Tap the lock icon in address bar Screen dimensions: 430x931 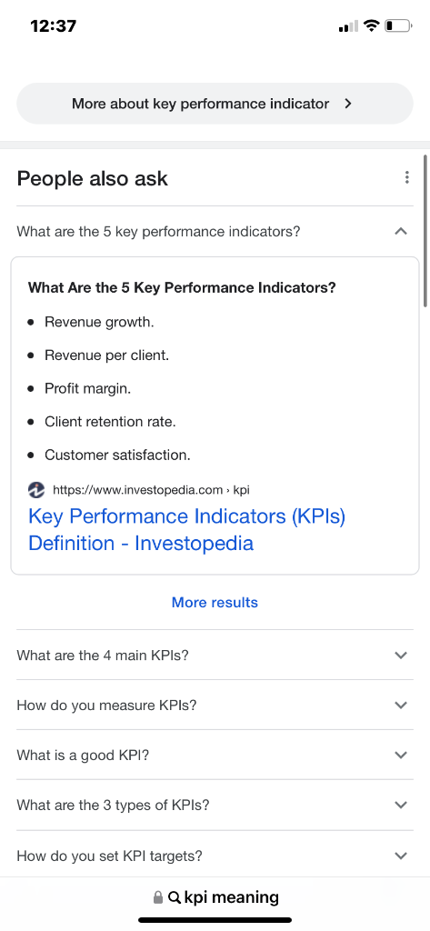point(158,897)
